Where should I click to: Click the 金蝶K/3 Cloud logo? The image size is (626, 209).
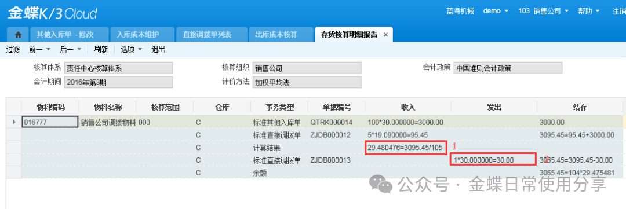point(52,13)
